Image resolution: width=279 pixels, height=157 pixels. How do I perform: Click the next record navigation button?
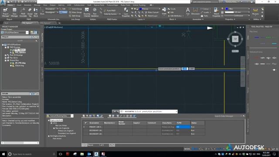(x=110, y=145)
